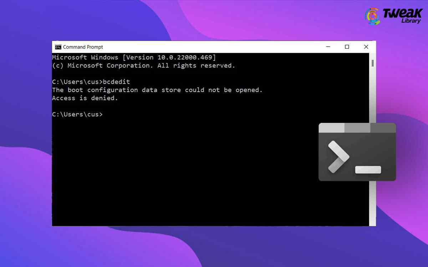The height and width of the screenshot is (267, 428).
Task: Click the Command Prompt title text
Action: pos(83,47)
